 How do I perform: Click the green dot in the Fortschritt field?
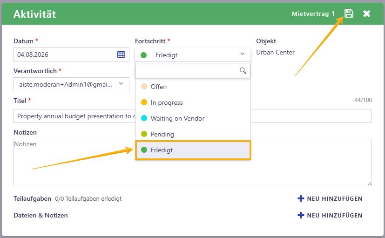(144, 55)
